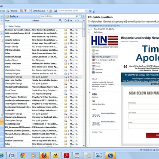Select Angela Dallara's New Jersey Legislature email

(x=43, y=40)
